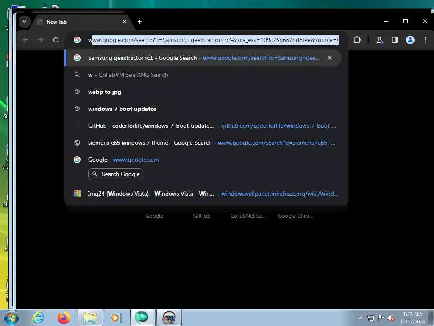
Task: Click magnifier icon beside CollabVM SearXNG suggestion
Action: click(x=77, y=75)
